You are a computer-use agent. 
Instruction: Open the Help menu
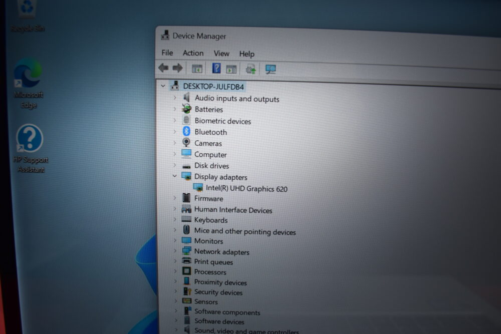[x=246, y=54]
